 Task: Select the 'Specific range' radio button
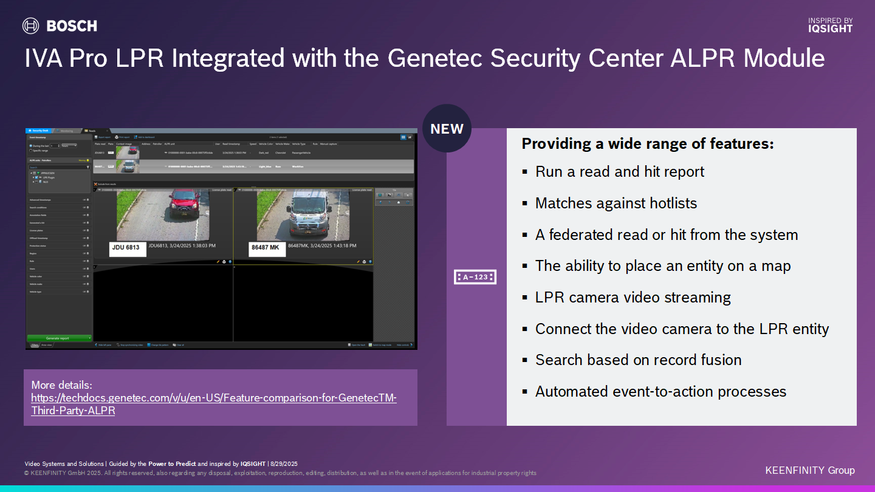point(31,151)
